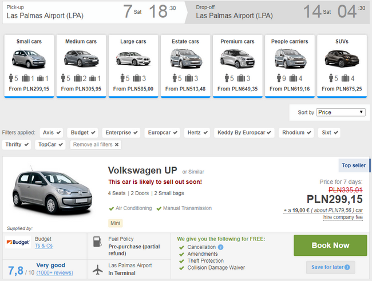The image size is (372, 281).
Task: Click the Mini category tag
Action: 115,223
